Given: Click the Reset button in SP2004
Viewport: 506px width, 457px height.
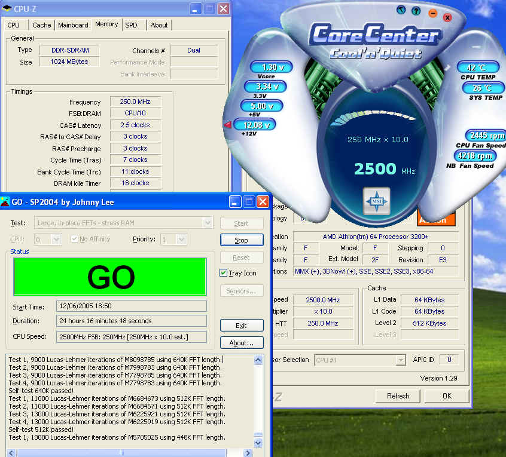Looking at the screenshot, I should click(x=242, y=257).
